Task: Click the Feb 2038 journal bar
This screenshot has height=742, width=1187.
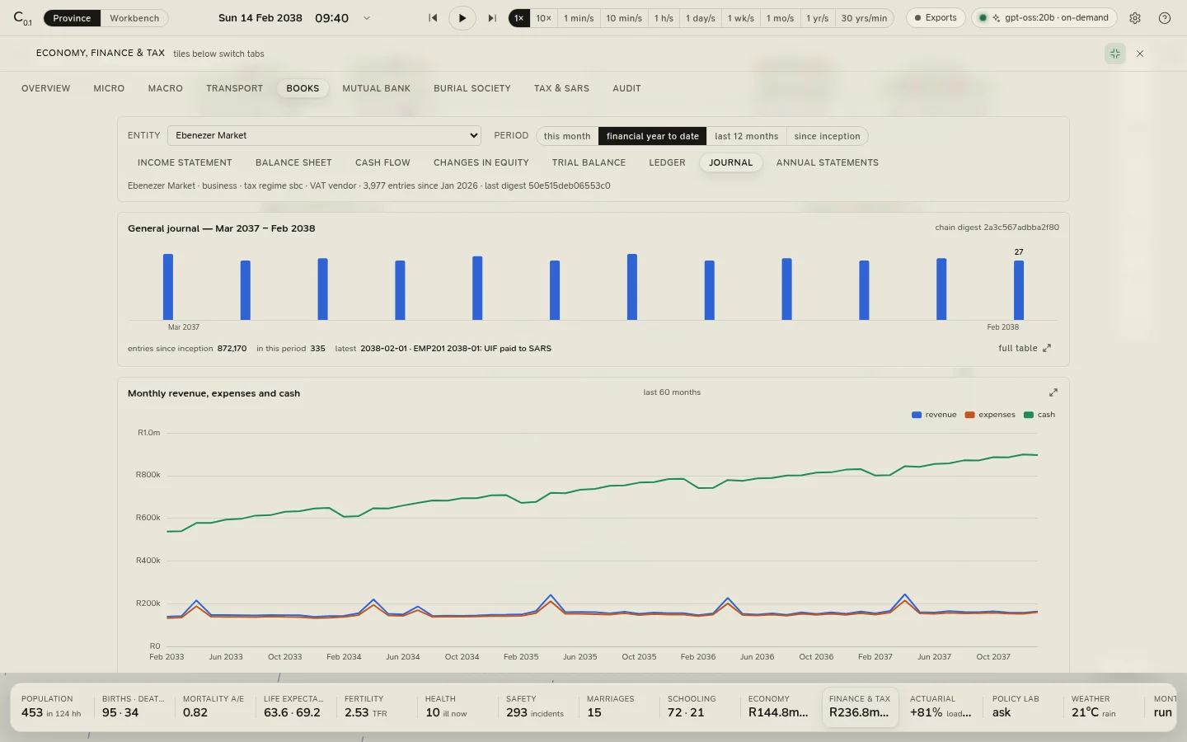Action: pos(1019,290)
